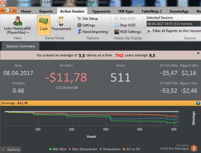Open the Selected Session dropdown
Image resolution: width=201 pixels, height=153 pixels.
174,24
